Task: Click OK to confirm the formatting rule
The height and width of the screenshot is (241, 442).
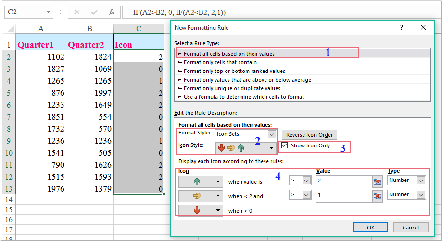Action: (370, 227)
